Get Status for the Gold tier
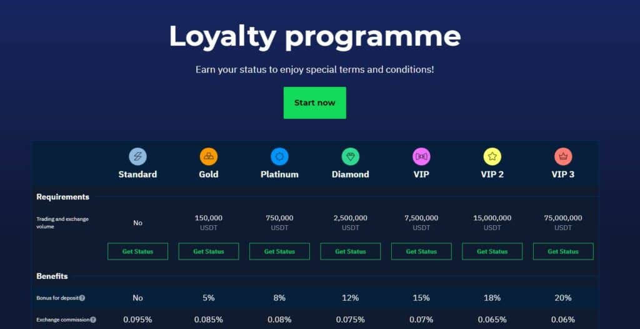The width and height of the screenshot is (640, 329). point(209,251)
